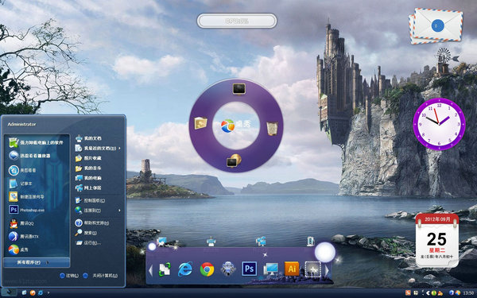Show previous dock icons with left arrow
The image size is (477, 298).
[x=150, y=270]
